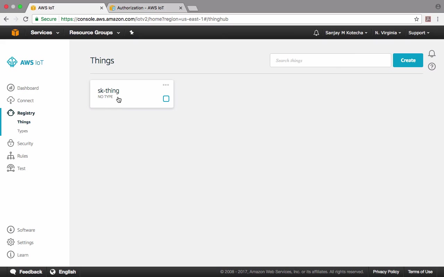444x277 pixels.
Task: Click the Dashboard chart icon
Action: tap(11, 88)
